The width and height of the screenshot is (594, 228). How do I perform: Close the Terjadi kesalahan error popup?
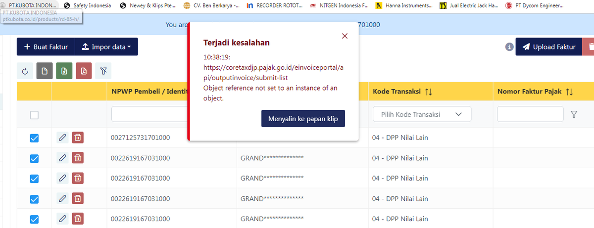point(345,36)
